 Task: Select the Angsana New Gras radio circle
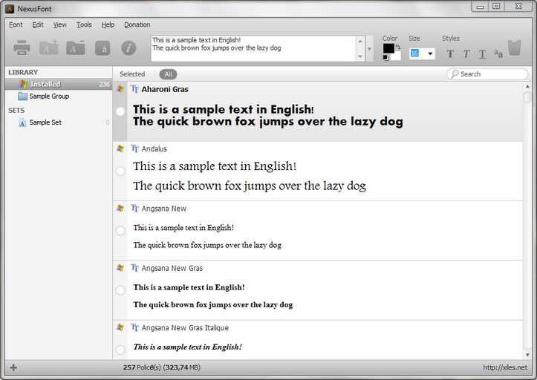click(120, 290)
